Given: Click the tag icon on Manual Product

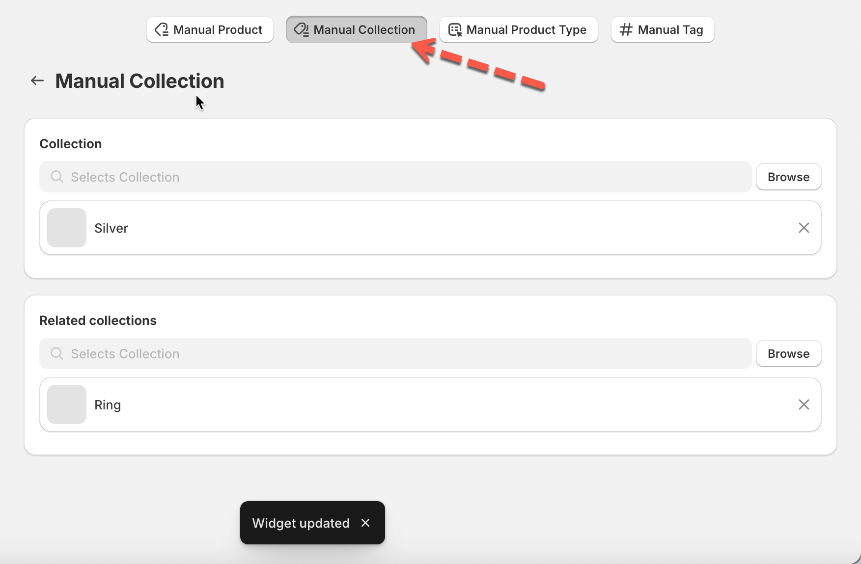Looking at the screenshot, I should click(162, 30).
